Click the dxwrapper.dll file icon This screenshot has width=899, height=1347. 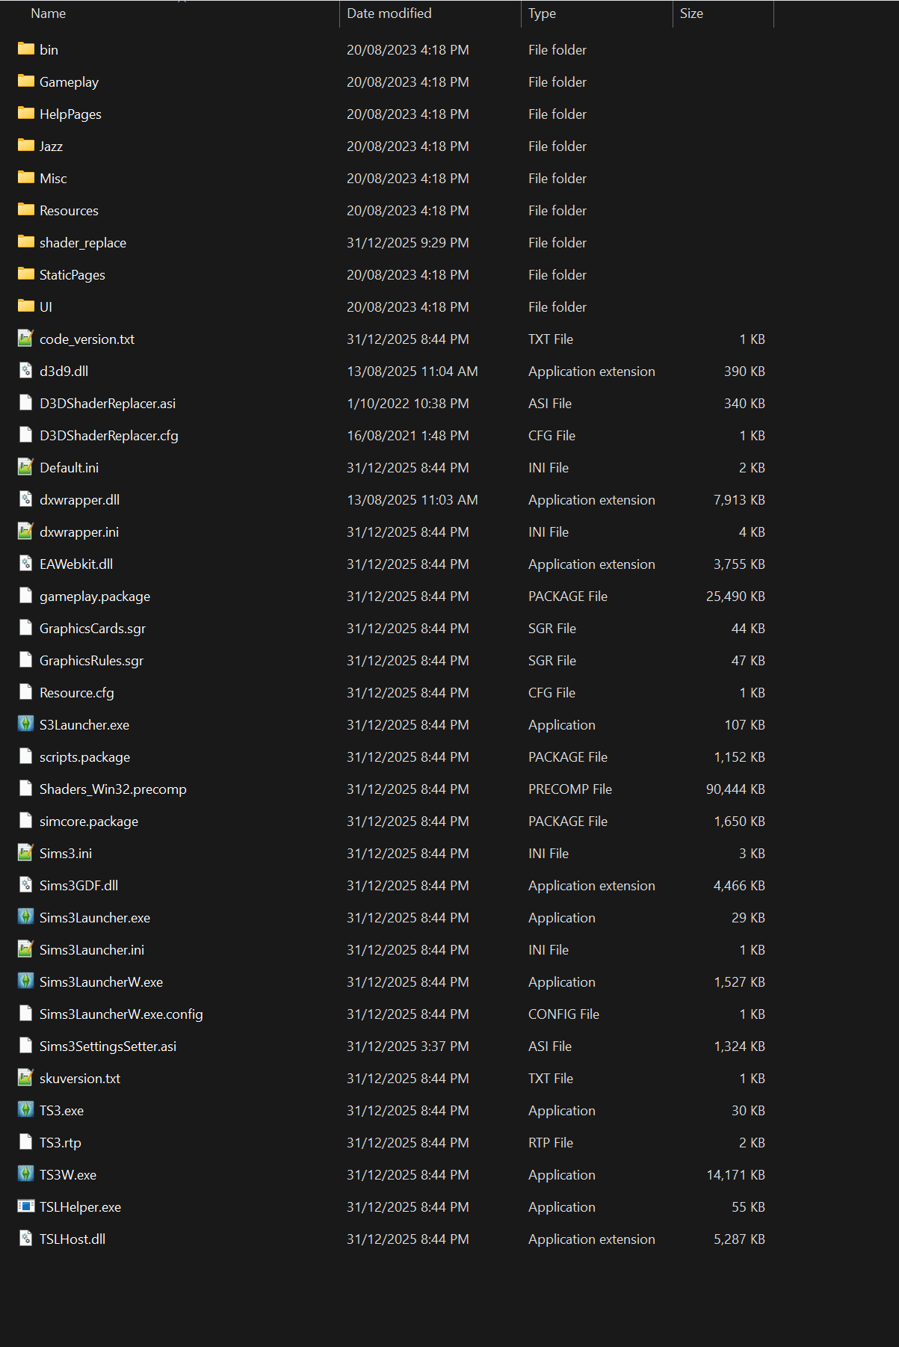[26, 499]
